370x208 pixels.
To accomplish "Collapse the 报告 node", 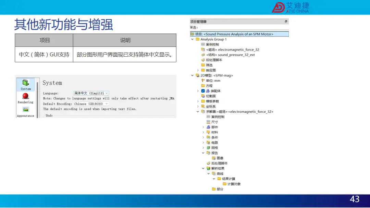I will click(x=203, y=153).
